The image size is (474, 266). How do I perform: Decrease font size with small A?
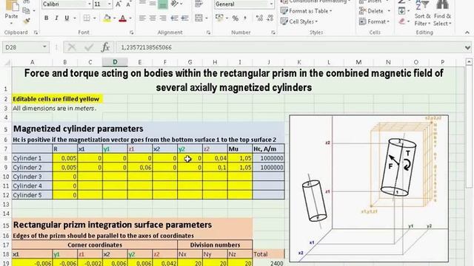[x=128, y=4]
